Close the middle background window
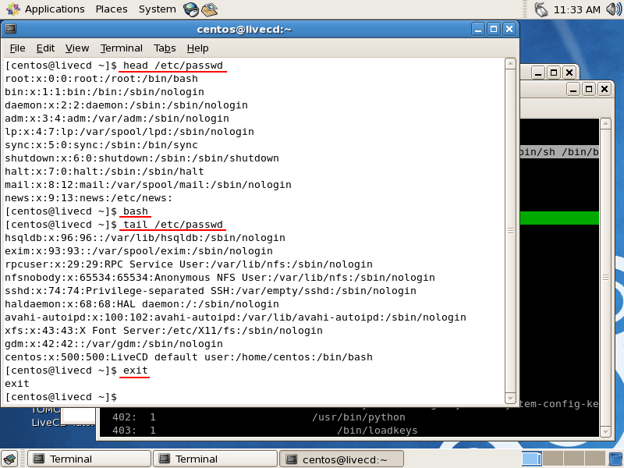The width and height of the screenshot is (624, 468). [569, 73]
